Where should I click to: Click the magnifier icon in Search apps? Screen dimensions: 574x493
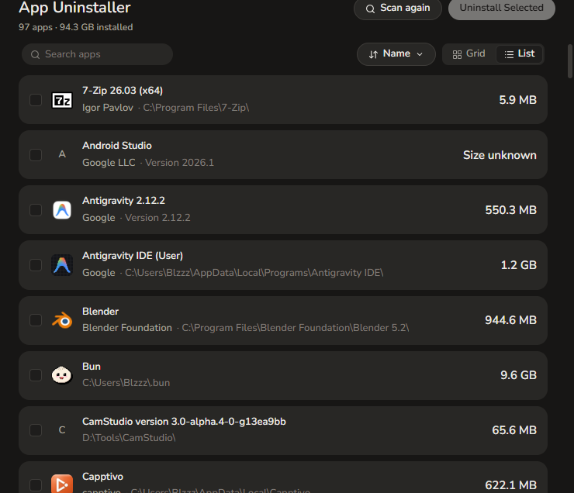[x=35, y=54]
